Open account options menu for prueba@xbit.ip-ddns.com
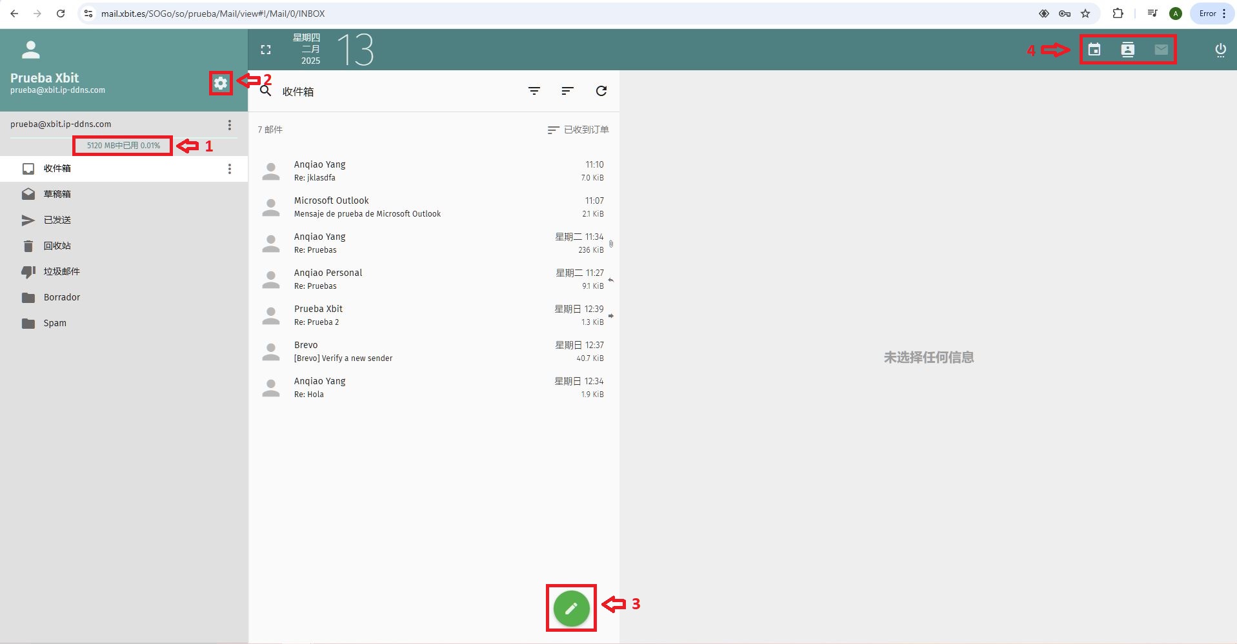 click(230, 124)
